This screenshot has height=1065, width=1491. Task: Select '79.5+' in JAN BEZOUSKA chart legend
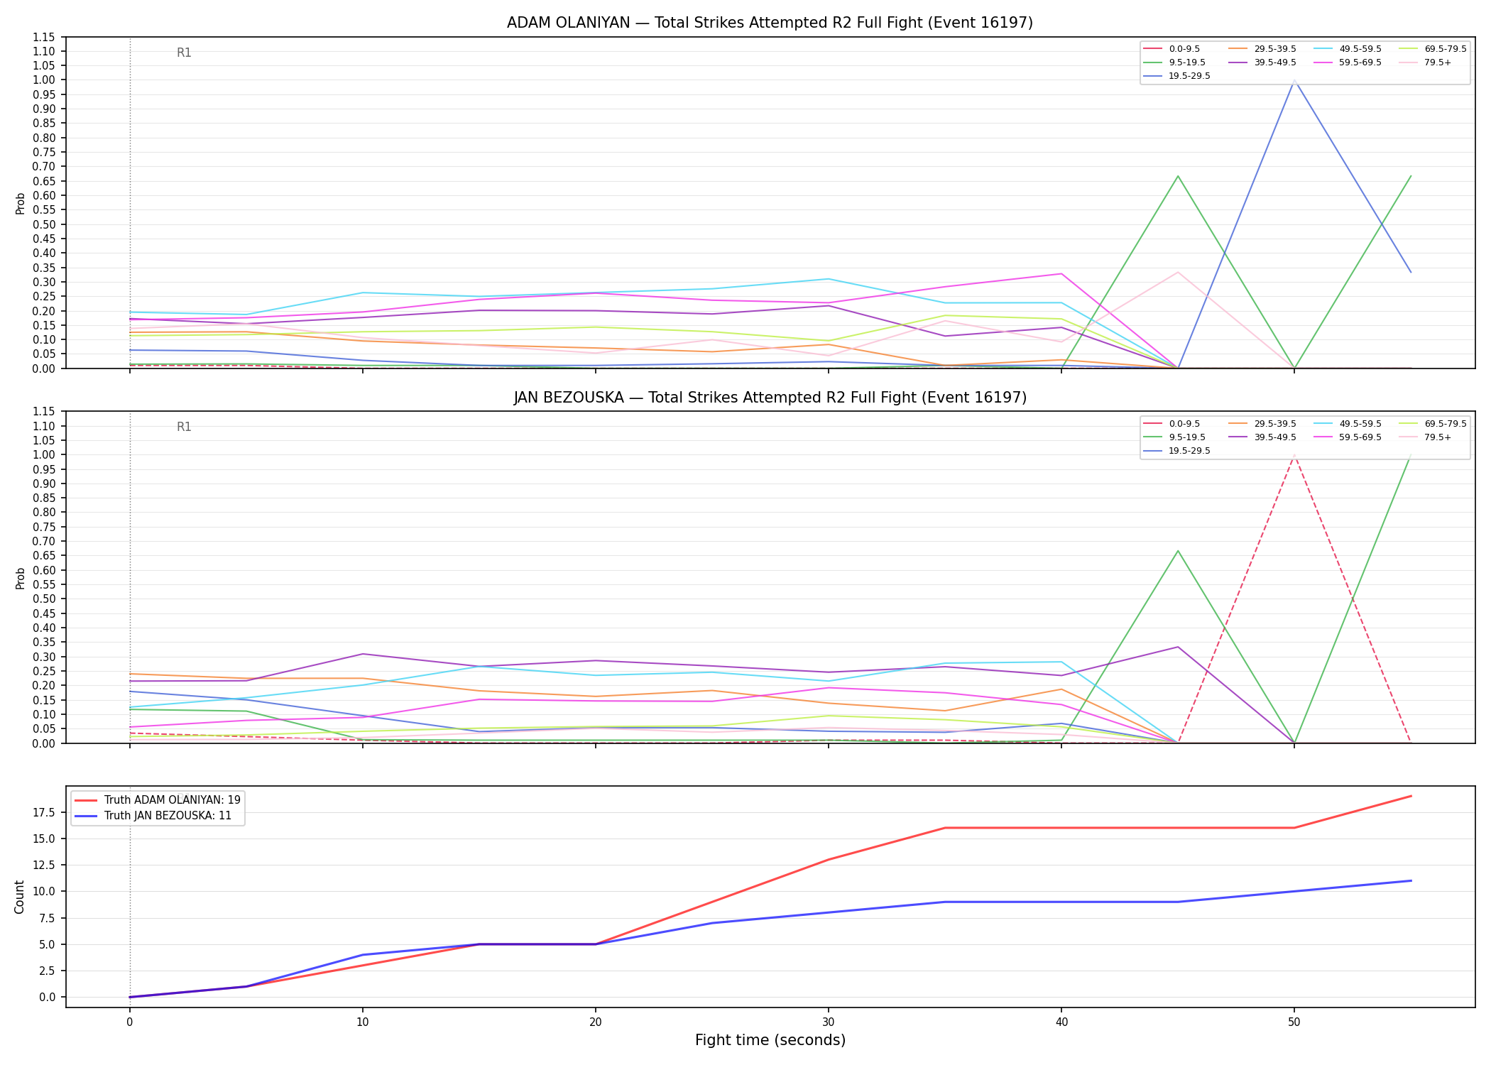[x=1426, y=437]
